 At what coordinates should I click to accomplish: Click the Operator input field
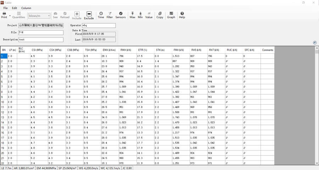(99, 26)
